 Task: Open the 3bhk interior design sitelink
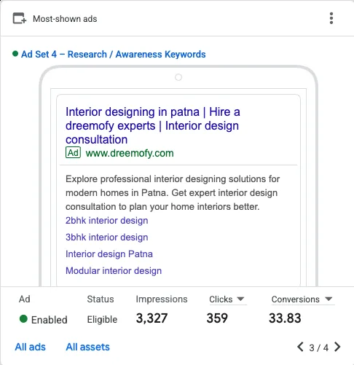coord(107,238)
